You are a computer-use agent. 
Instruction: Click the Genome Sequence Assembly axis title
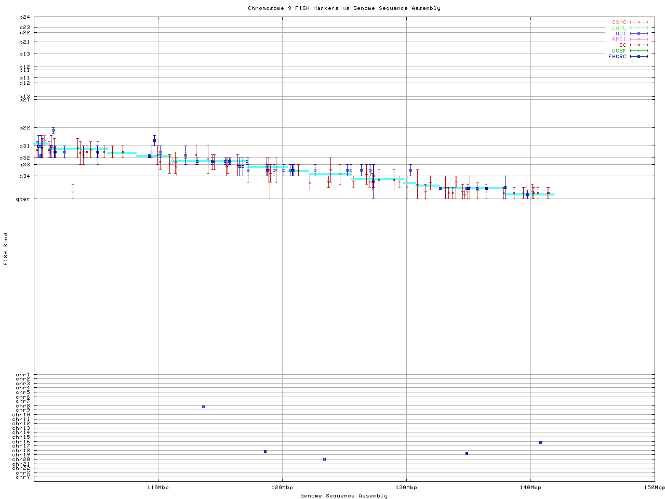pos(344,496)
